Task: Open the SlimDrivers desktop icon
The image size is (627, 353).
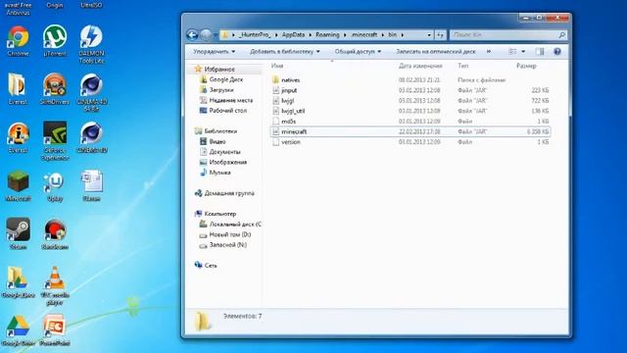Action: (x=55, y=89)
